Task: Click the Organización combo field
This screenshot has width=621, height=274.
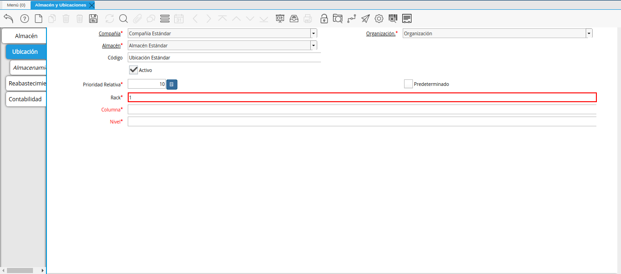Action: point(494,33)
